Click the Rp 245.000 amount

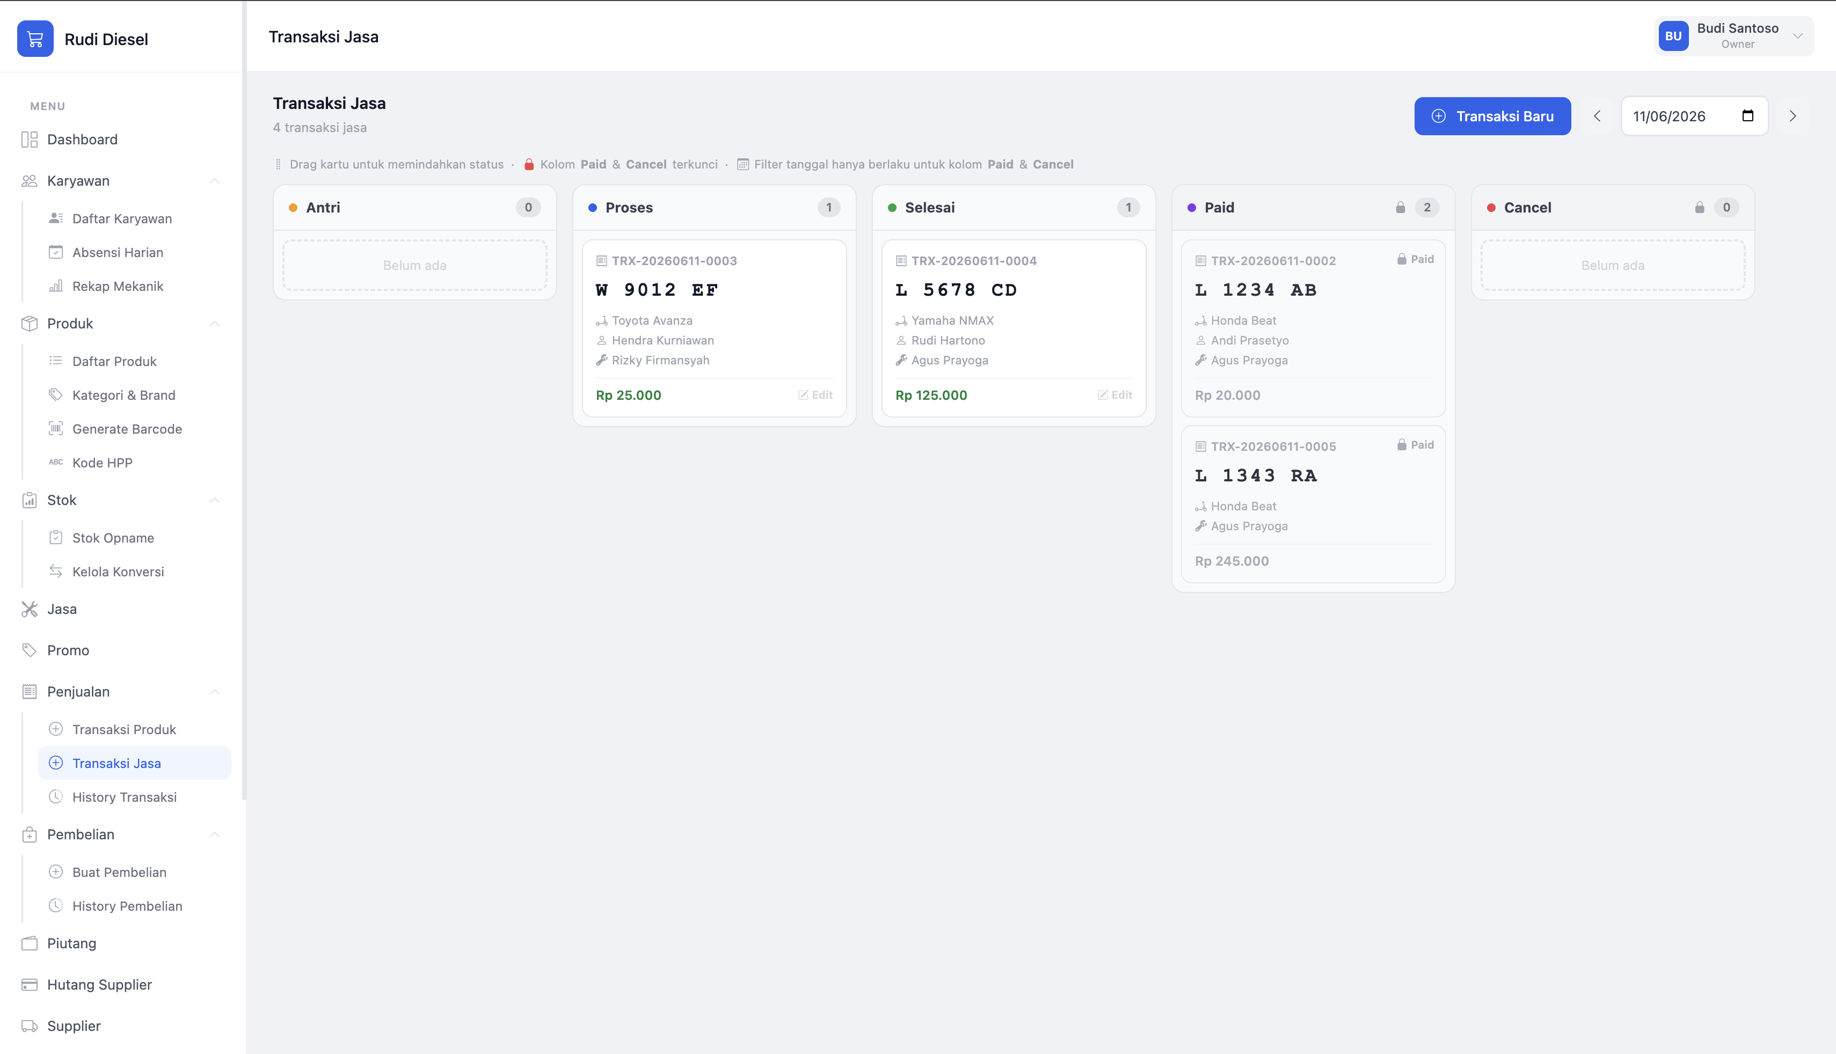[x=1232, y=561]
